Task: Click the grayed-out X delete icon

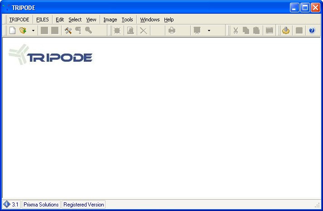Action: point(144,30)
